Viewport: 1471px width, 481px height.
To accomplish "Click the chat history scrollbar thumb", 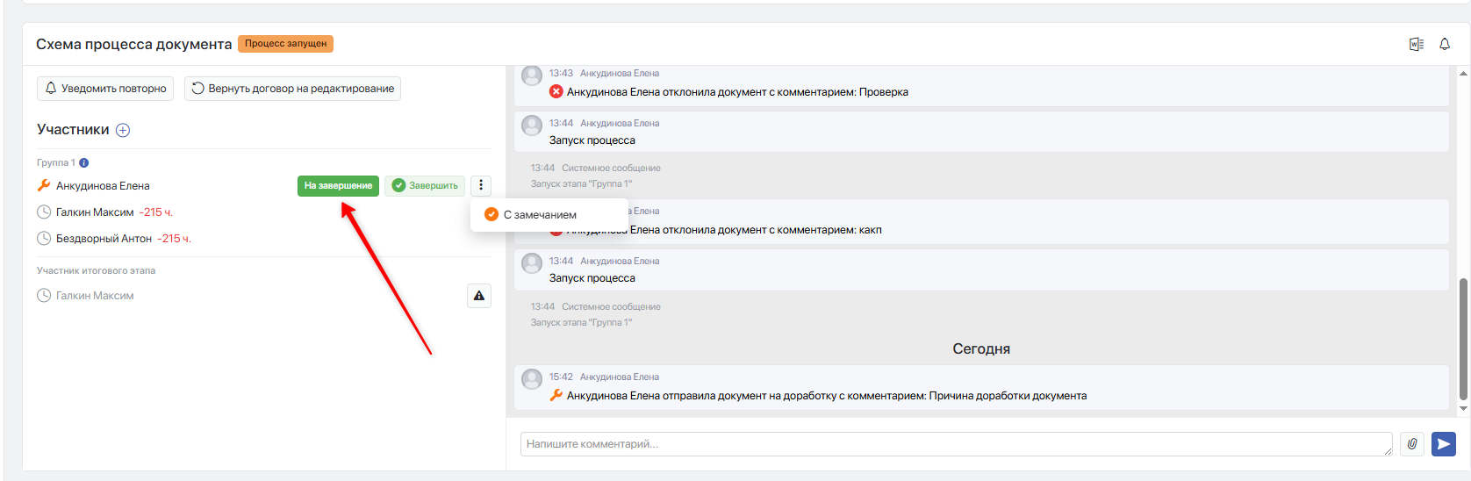I will pyautogui.click(x=1463, y=338).
